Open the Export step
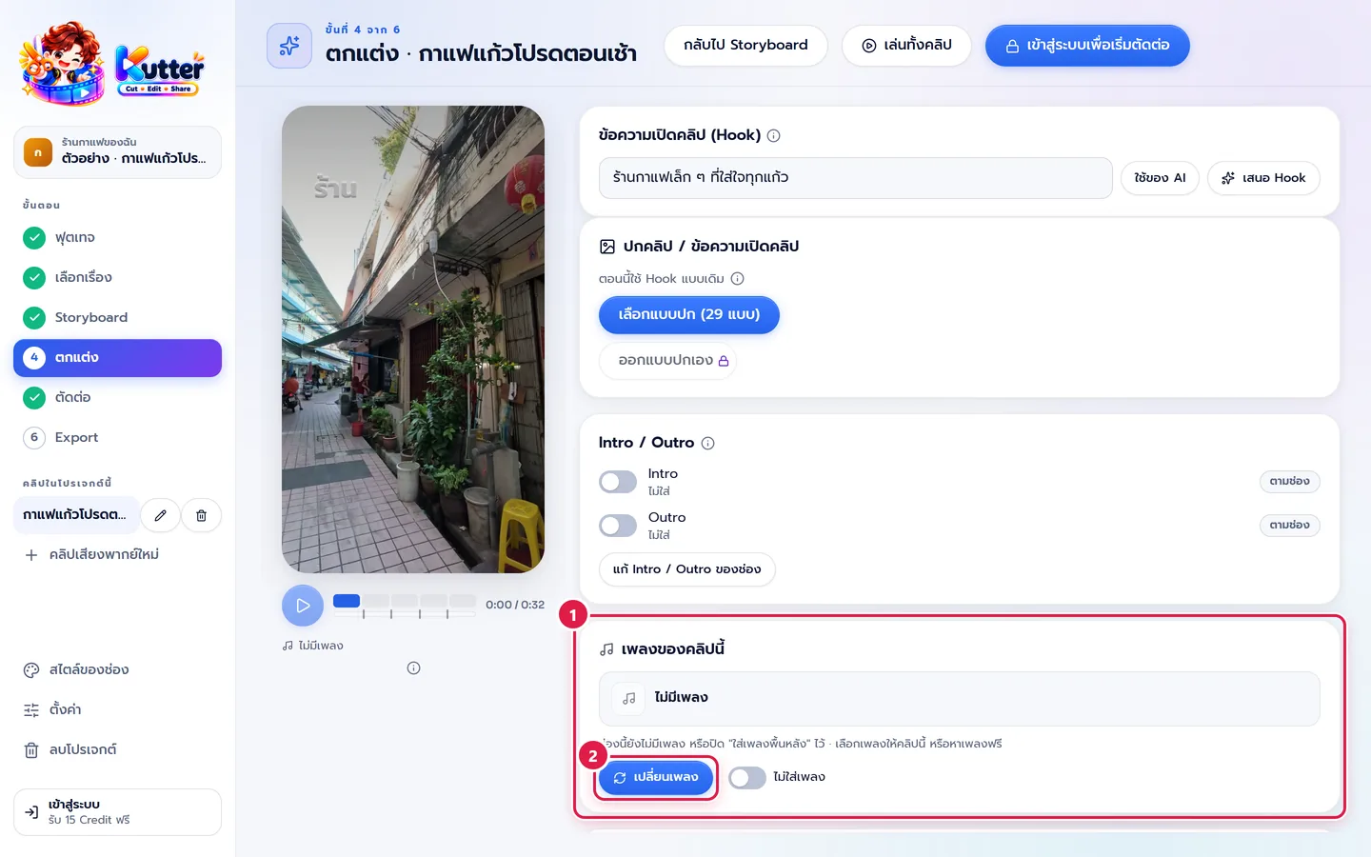1371x857 pixels. pos(117,438)
